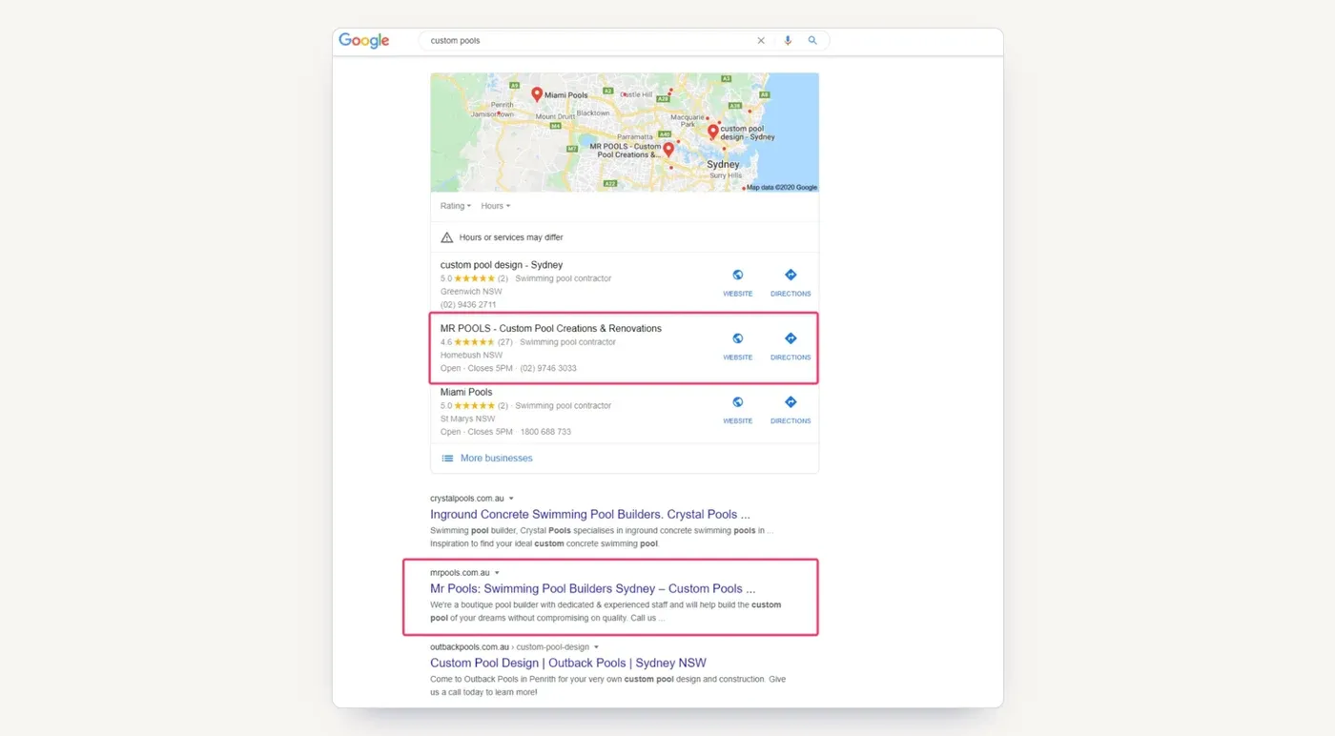Click phone number (02) 9746 3033
Screen dimensions: 1335x736
548,369
